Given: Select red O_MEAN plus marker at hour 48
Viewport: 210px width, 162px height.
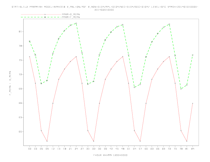Looking at the screenshot, I should tap(123, 57).
